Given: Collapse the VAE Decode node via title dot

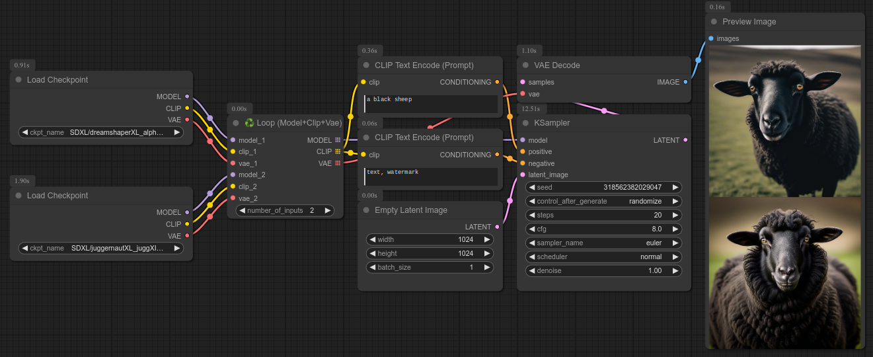Looking at the screenshot, I should 526,65.
